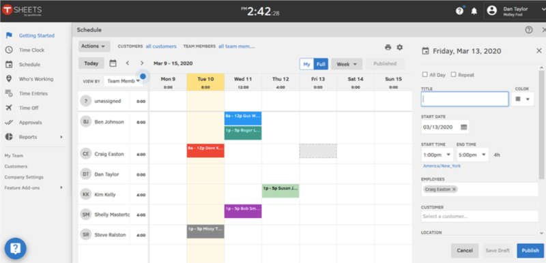This screenshot has width=546, height=263.
Task: Open the help question mark in top bar
Action: coord(459,11)
